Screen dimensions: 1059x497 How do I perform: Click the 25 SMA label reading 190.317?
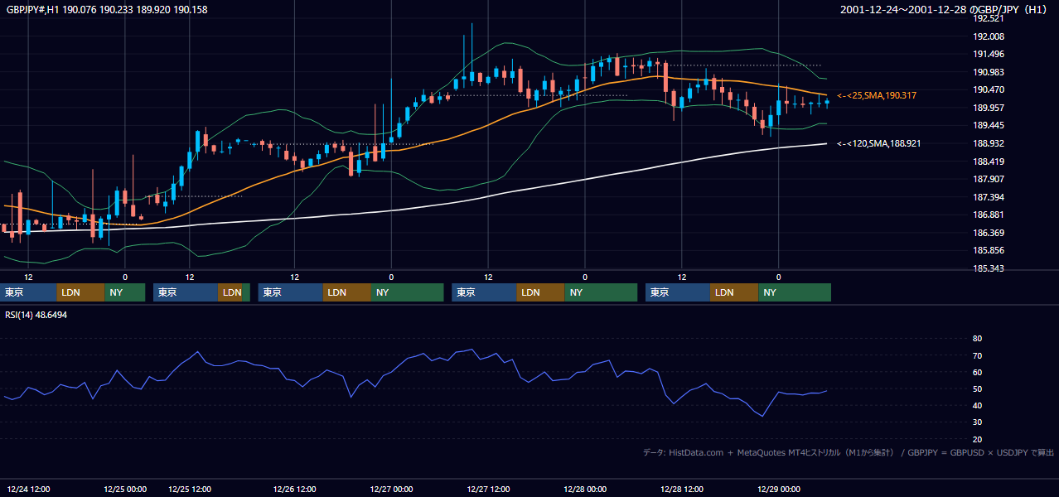coord(877,96)
